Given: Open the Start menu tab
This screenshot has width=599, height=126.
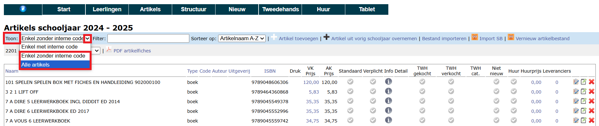Looking at the screenshot, I should click(x=64, y=9).
